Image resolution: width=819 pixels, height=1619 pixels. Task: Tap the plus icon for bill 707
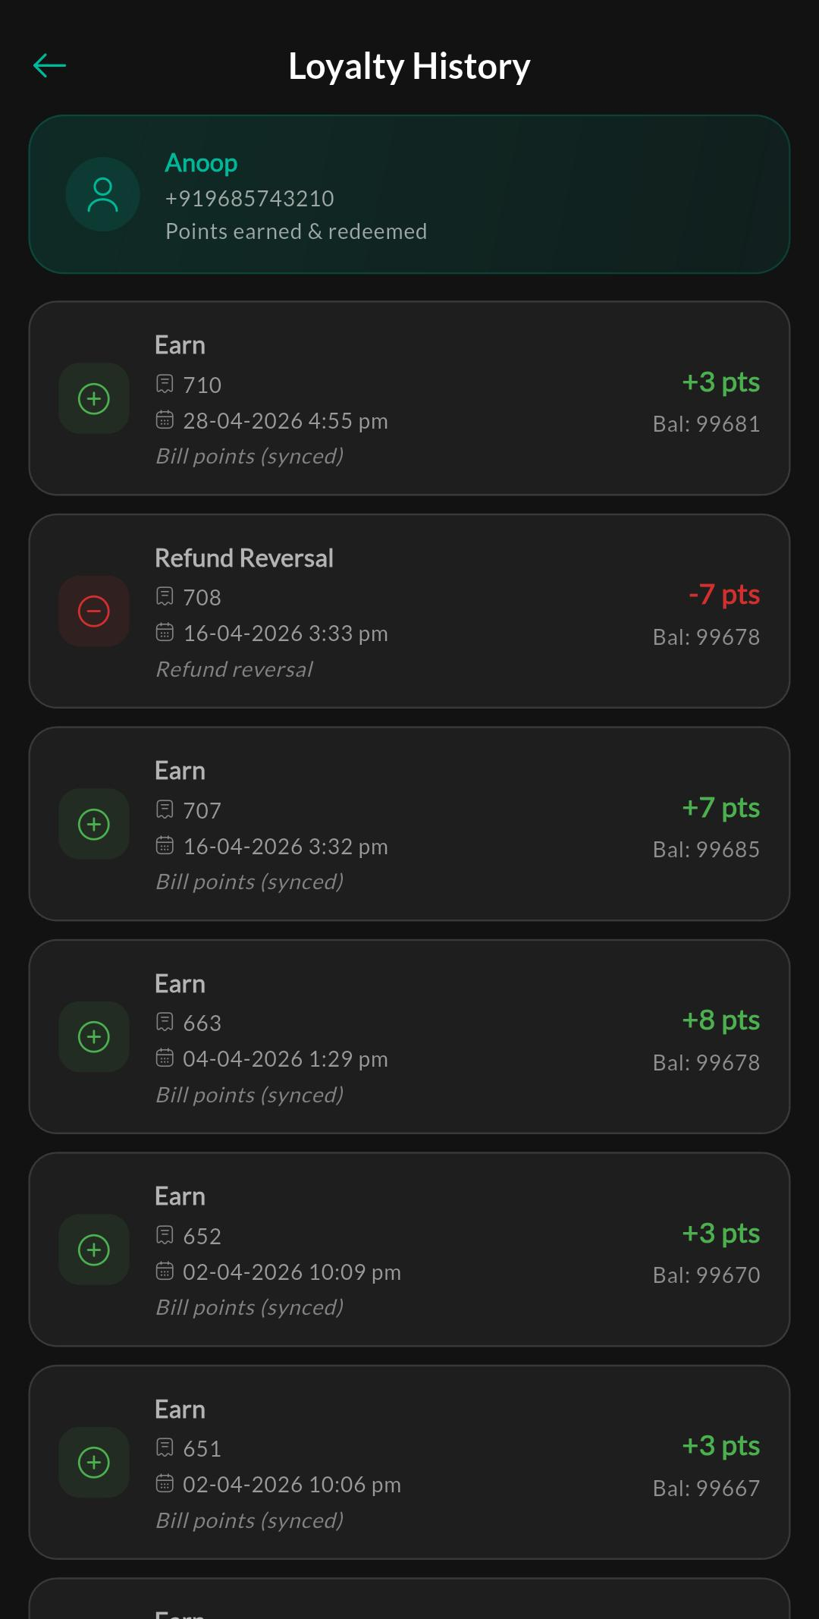pyautogui.click(x=94, y=824)
